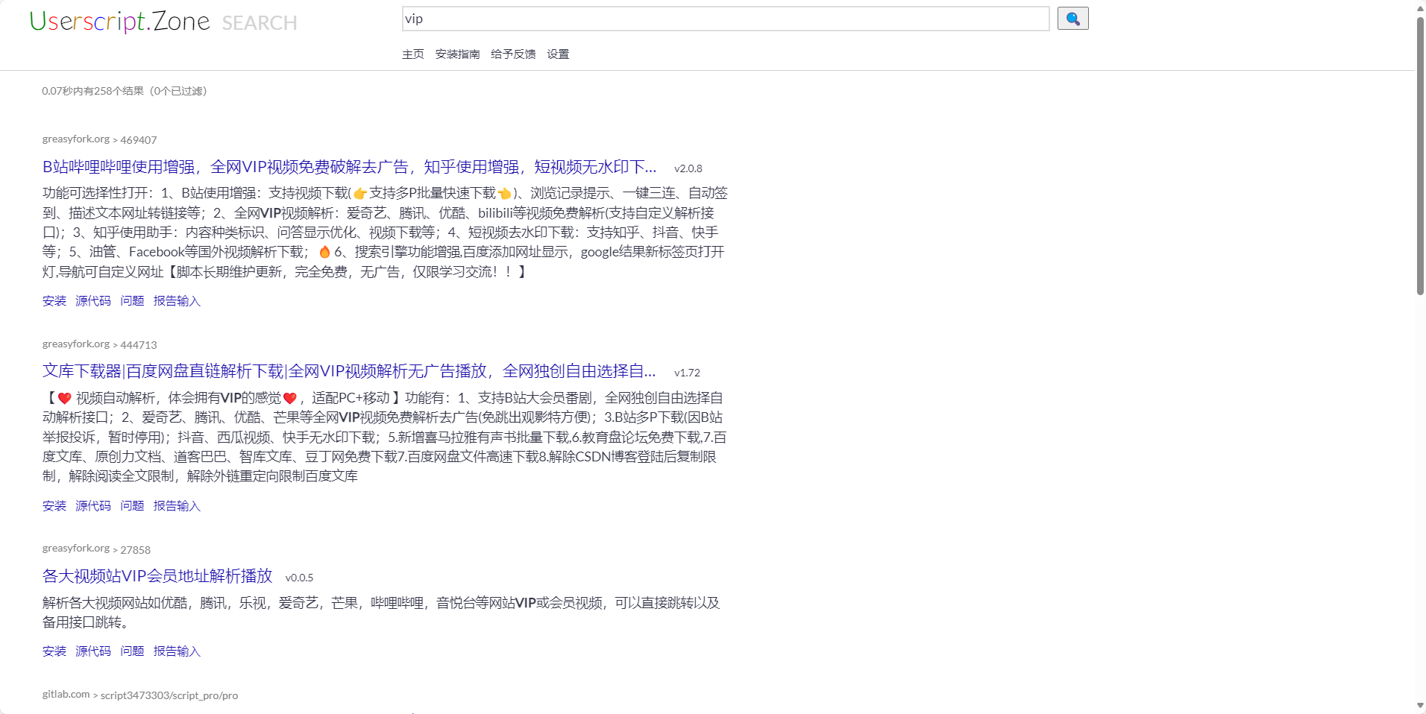Click 安装 for the 文库下载器 script
Image resolution: width=1426 pixels, height=714 pixels.
54,506
